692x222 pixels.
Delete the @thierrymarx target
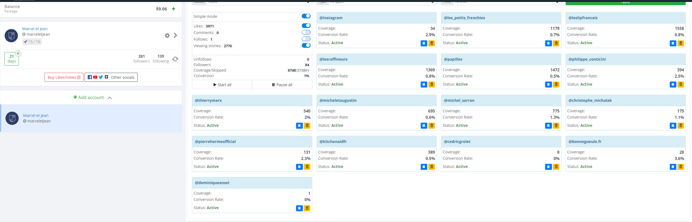point(307,126)
